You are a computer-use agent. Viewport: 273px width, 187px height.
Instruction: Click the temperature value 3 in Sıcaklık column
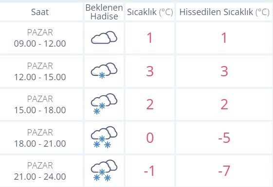(x=150, y=71)
